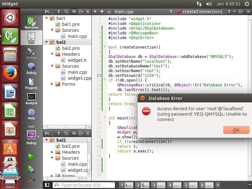The image size is (252, 189).
Task: Expand the Forms folder under bai2
Action: tap(52, 84)
